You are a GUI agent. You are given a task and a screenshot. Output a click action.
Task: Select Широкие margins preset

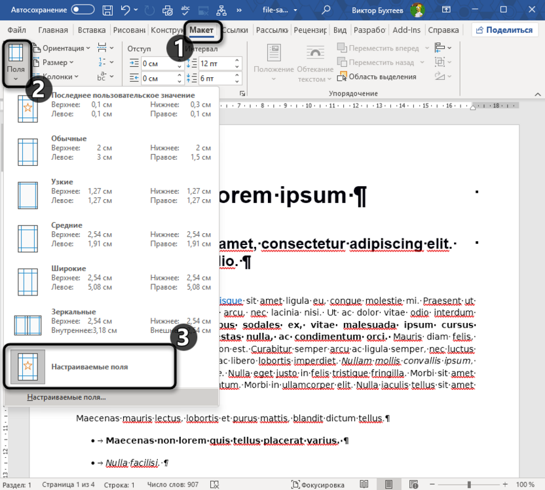[111, 282]
